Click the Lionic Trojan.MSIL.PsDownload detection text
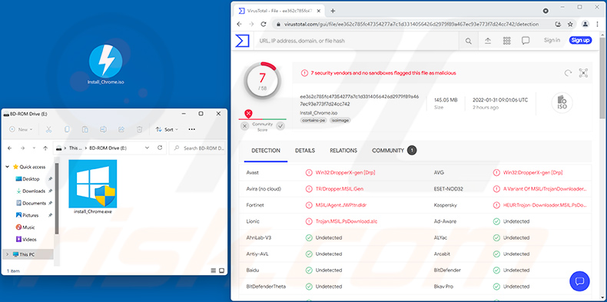The height and width of the screenshot is (302, 607). pyautogui.click(x=347, y=221)
